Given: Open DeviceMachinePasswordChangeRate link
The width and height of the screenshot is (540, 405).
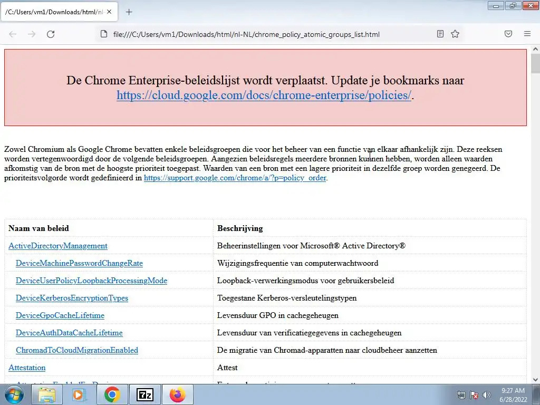Looking at the screenshot, I should pos(79,263).
